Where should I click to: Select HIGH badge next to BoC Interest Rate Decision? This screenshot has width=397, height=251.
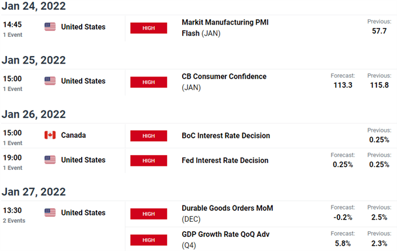click(x=148, y=136)
